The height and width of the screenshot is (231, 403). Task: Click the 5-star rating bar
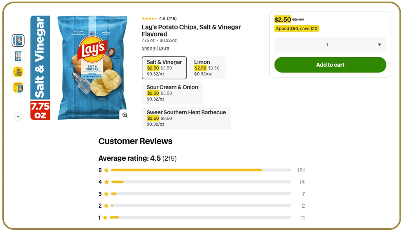[x=200, y=170]
